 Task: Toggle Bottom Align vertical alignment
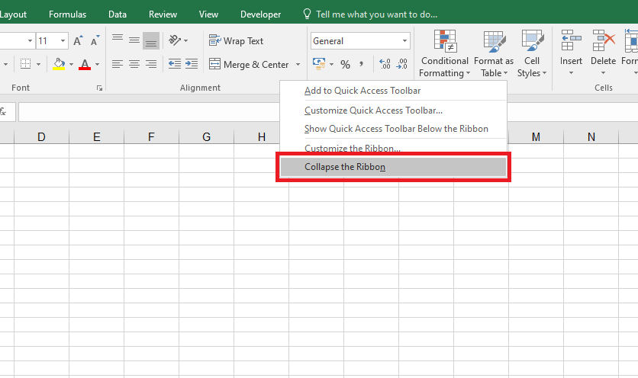(x=151, y=41)
